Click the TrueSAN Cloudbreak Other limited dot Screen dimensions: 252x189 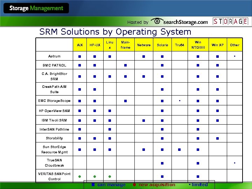pyautogui.click(x=234, y=163)
